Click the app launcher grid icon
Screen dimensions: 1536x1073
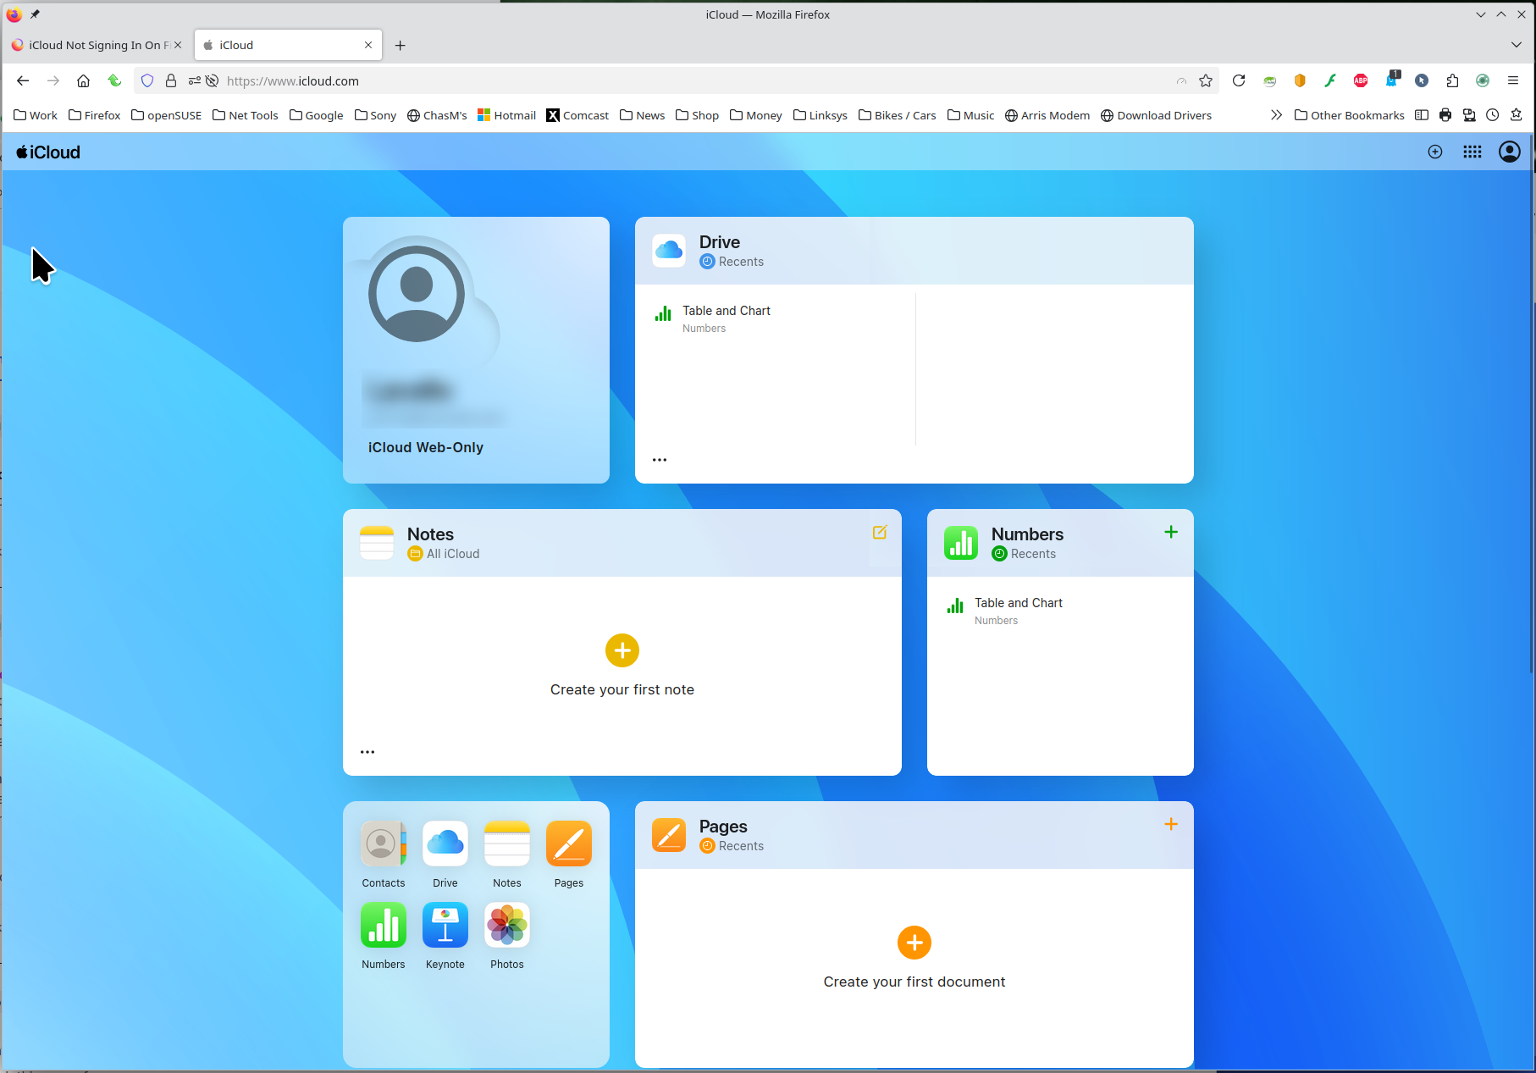pyautogui.click(x=1472, y=152)
